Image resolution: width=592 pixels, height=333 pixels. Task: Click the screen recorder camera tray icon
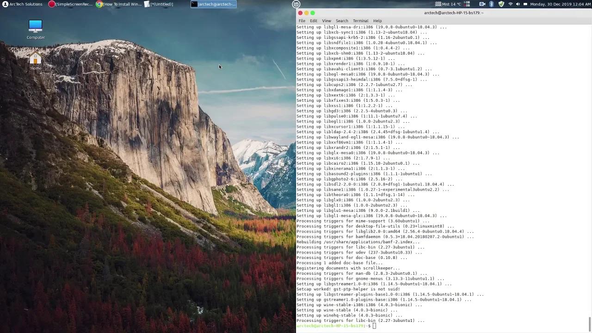click(x=482, y=4)
